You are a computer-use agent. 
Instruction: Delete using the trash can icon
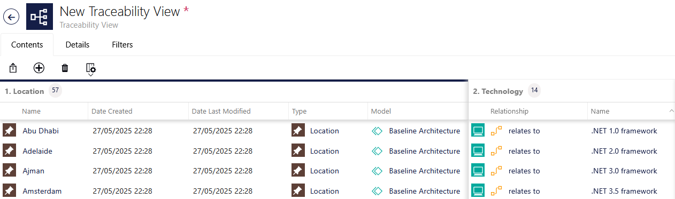65,68
